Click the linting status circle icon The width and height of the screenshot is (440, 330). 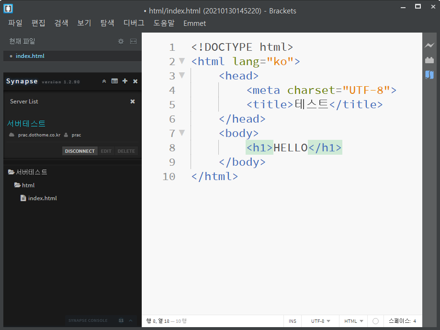(x=375, y=321)
